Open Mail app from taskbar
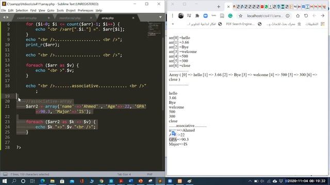 pyautogui.click(x=72, y=181)
